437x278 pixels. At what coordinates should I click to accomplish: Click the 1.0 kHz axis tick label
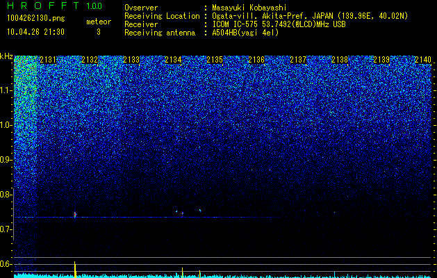click(x=6, y=125)
